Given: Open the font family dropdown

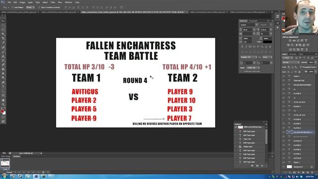Looking at the screenshot, I should (256, 25).
